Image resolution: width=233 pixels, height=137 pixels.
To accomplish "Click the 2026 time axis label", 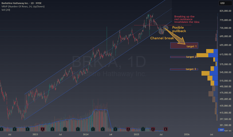I will (x=187, y=134).
